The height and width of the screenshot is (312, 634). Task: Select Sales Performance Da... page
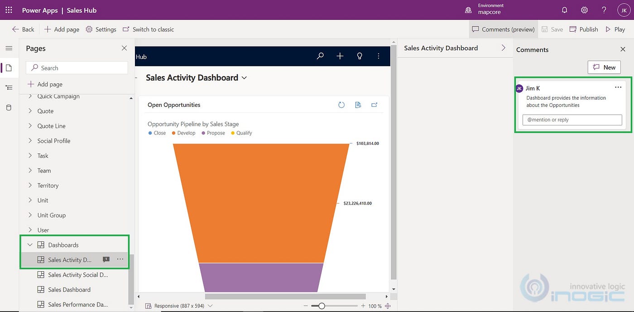(78, 305)
